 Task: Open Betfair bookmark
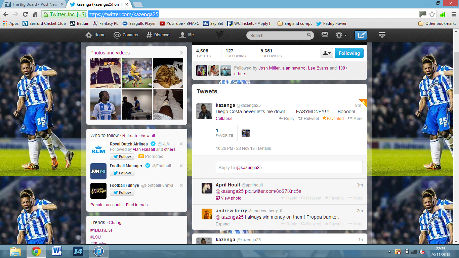79,24
